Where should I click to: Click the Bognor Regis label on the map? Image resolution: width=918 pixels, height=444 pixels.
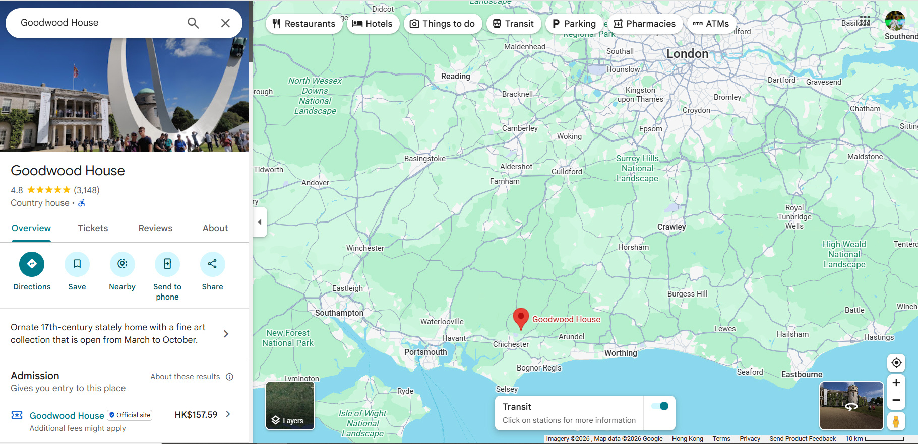tap(539, 368)
